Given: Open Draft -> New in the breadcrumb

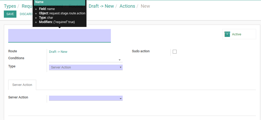Looking at the screenshot, I should pos(101,6).
